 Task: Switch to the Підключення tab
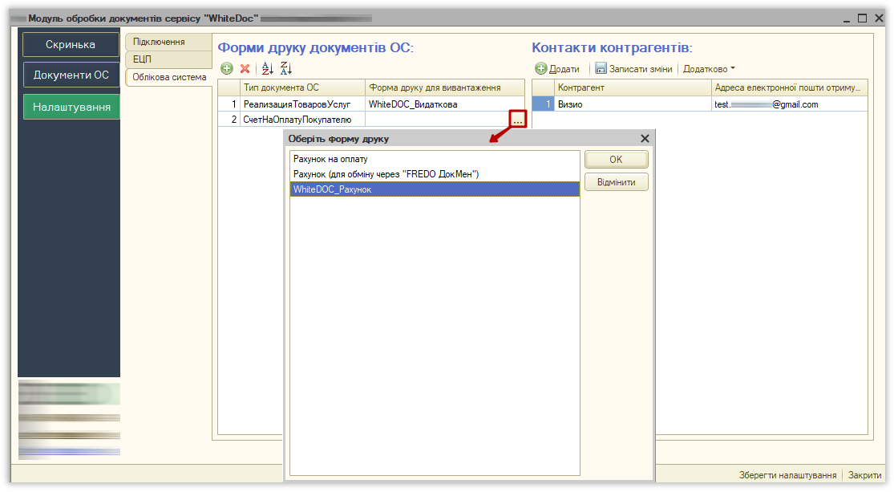(x=168, y=42)
